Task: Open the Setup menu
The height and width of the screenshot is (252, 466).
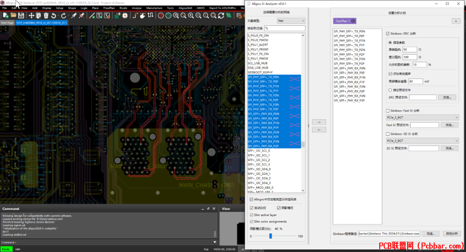Action: (60, 8)
